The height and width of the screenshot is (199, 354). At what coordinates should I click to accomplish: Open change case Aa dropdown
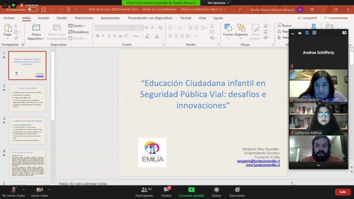(137, 36)
